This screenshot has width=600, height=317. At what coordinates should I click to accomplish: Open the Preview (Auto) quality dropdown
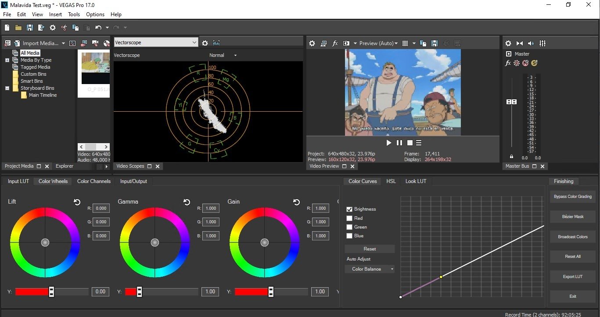pyautogui.click(x=378, y=43)
